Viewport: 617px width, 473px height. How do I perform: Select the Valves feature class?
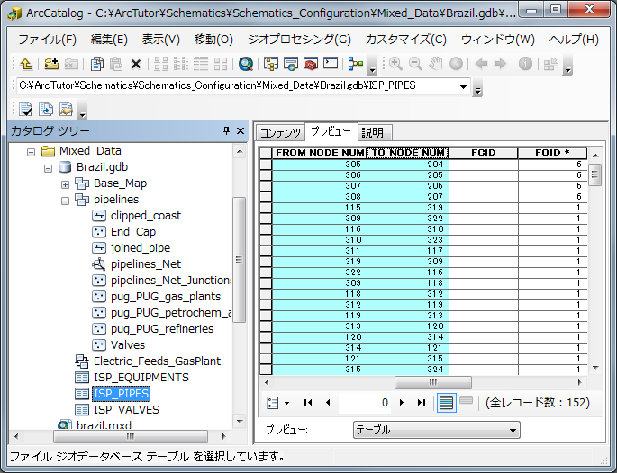point(128,345)
